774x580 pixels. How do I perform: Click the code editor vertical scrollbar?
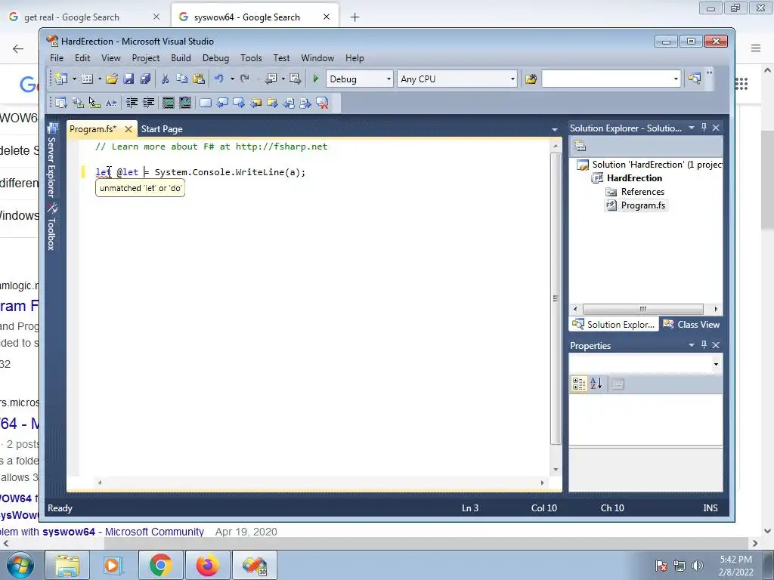pos(556,298)
